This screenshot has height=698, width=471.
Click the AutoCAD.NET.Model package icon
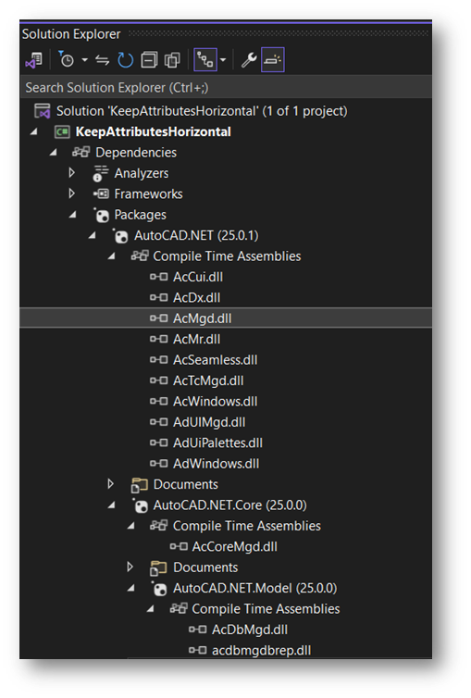click(x=159, y=589)
